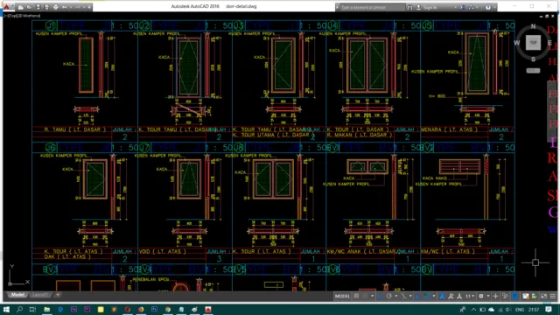This screenshot has height=315, width=560.
Task: Click the MODEL space button in status bar
Action: point(342,296)
